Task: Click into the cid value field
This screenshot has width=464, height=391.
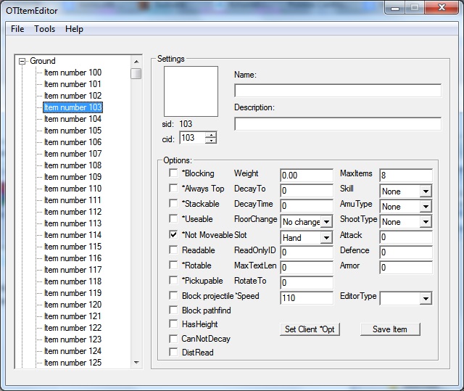Action: [x=192, y=138]
